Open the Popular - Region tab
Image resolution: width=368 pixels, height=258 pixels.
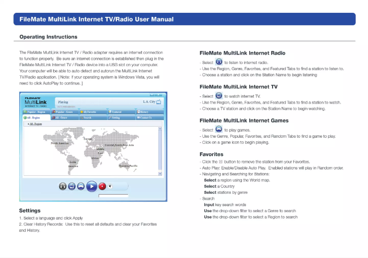37,112
